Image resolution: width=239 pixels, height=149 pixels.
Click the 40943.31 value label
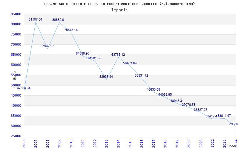point(177,101)
